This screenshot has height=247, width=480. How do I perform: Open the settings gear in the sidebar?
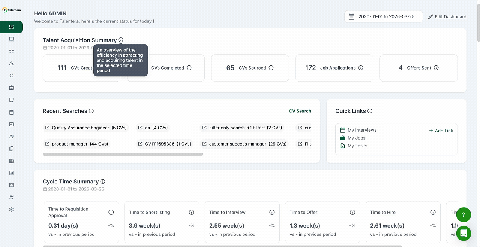12,210
